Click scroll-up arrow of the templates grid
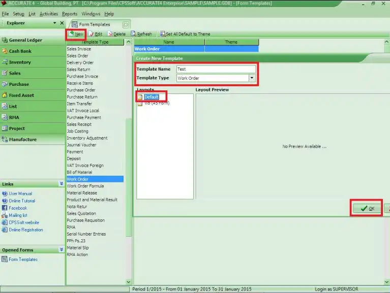The image size is (390, 293). click(387, 42)
